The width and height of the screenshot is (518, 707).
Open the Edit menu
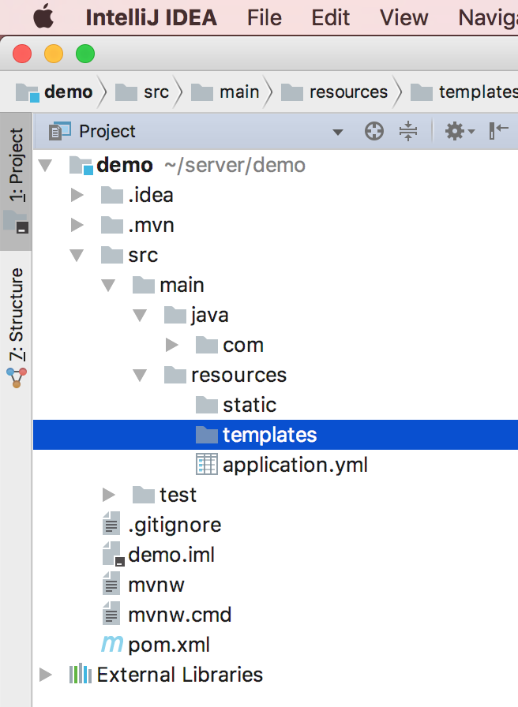click(x=330, y=17)
